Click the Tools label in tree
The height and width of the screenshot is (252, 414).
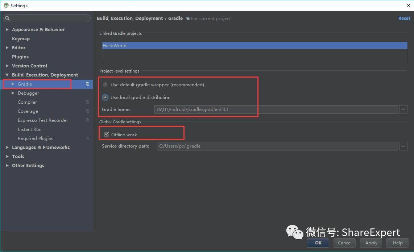18,156
